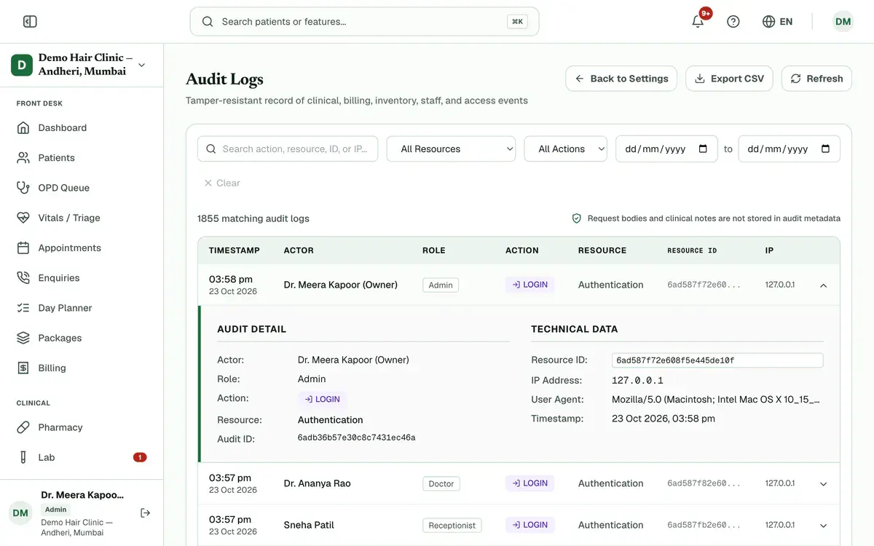The width and height of the screenshot is (874, 546).
Task: Click the magnifier icon in global search
Action: click(x=208, y=22)
